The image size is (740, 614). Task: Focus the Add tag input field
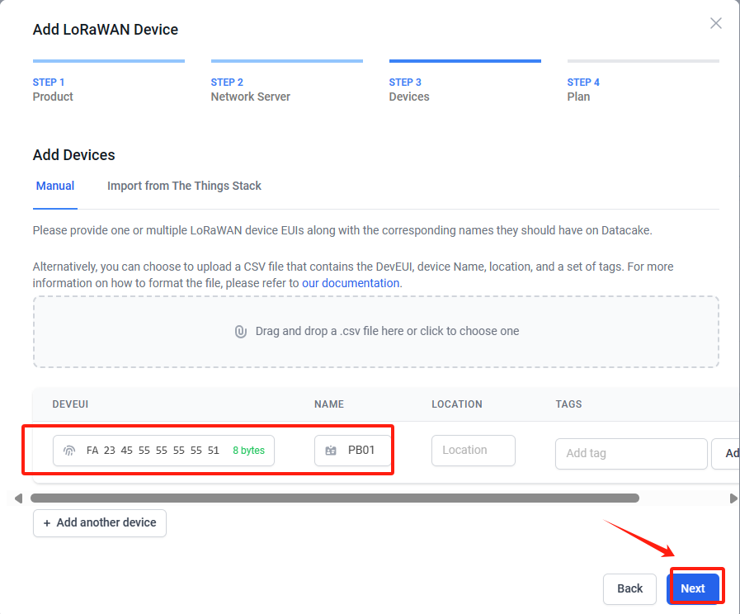[631, 454]
